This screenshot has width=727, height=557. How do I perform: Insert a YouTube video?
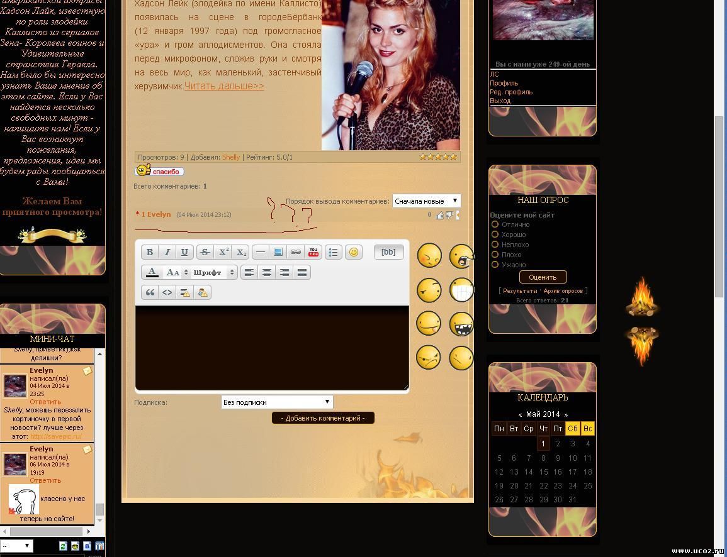pyautogui.click(x=313, y=252)
